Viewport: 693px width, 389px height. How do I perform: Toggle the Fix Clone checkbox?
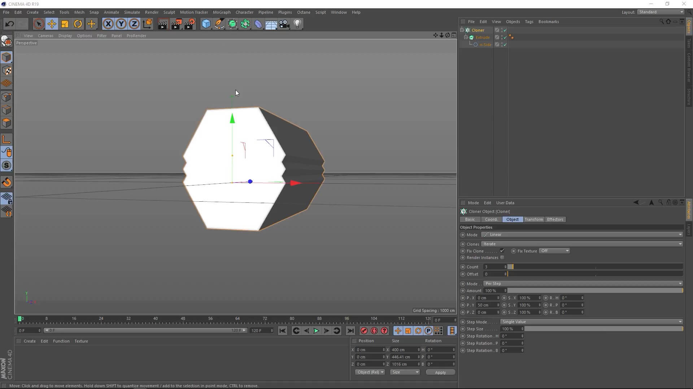502,251
